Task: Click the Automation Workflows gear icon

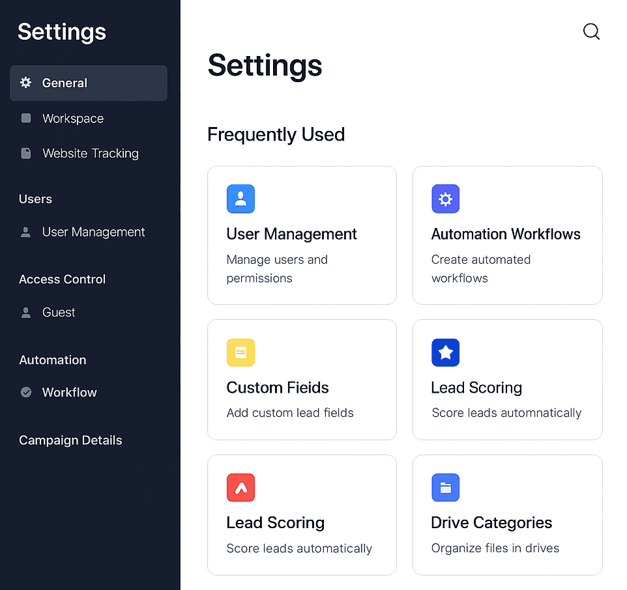Action: [445, 199]
